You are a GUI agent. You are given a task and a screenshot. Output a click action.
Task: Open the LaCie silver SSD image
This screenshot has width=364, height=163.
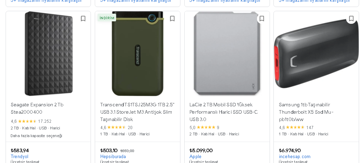pos(227,54)
